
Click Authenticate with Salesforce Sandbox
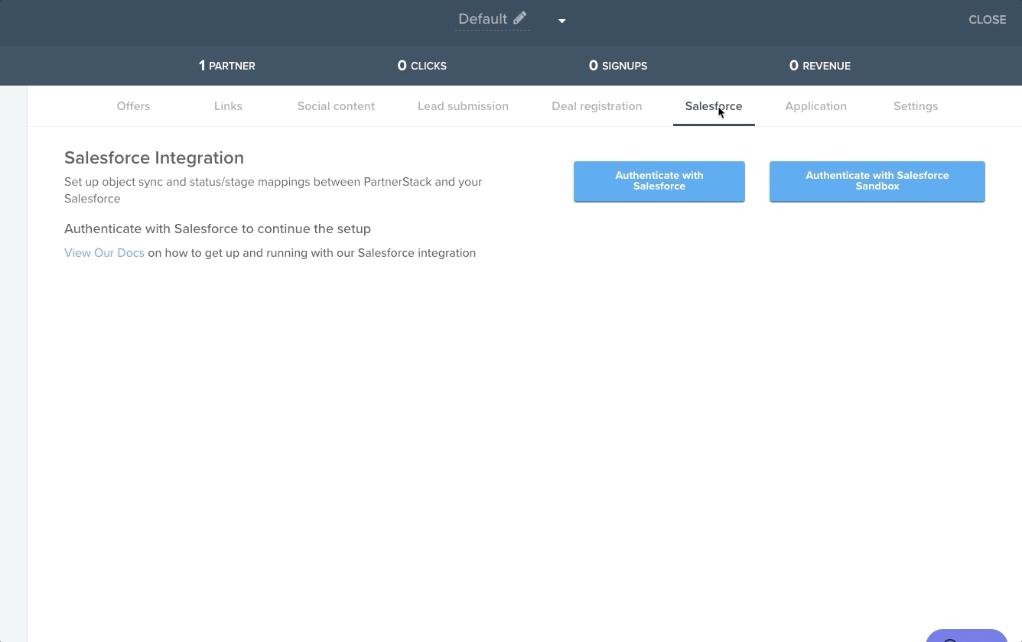coord(877,181)
